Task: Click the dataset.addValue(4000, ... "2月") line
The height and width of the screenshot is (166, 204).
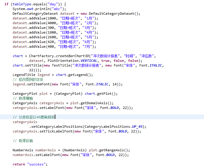Action: (x=55, y=23)
